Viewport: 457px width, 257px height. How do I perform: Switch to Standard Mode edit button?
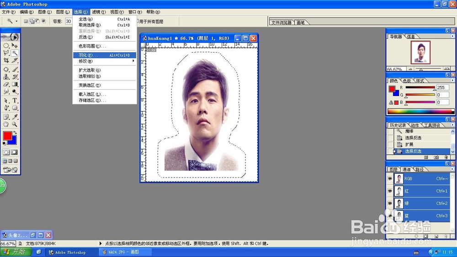[6, 152]
